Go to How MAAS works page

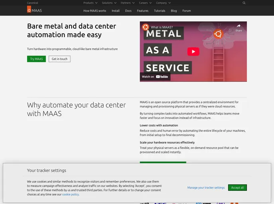[x=95, y=11]
